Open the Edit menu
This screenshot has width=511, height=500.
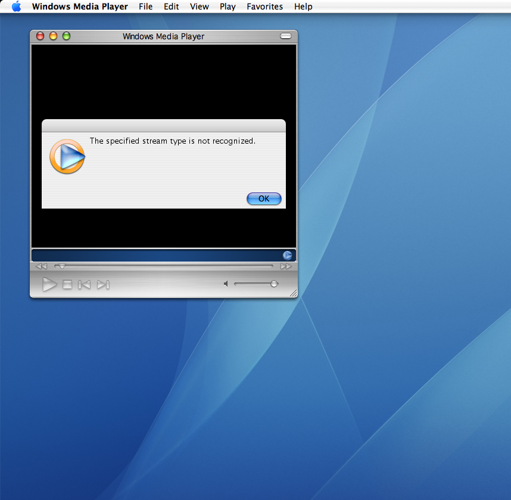point(171,7)
